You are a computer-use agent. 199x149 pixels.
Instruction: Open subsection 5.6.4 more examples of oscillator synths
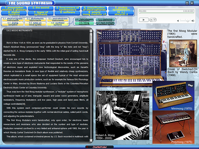click(x=105, y=24)
